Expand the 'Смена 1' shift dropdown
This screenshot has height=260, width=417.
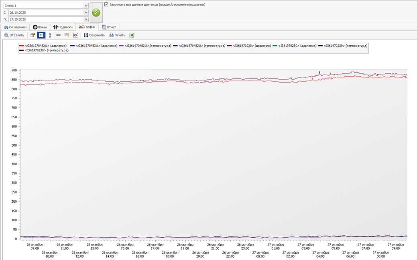tap(86, 6)
